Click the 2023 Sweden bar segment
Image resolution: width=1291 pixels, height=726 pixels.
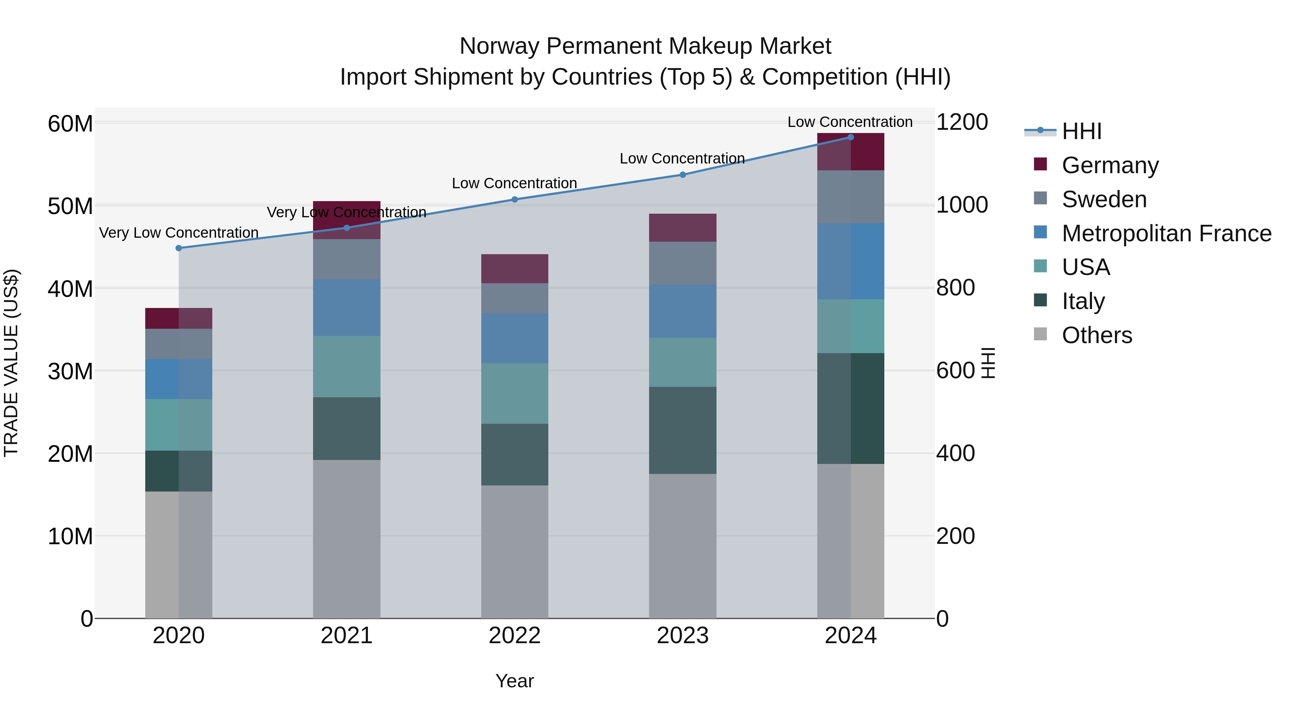pyautogui.click(x=682, y=264)
